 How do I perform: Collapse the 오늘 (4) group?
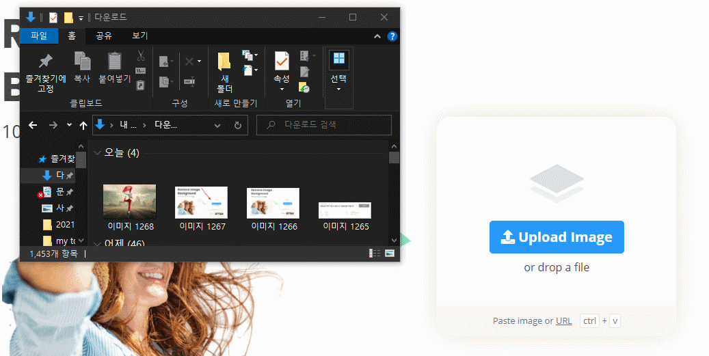pos(97,153)
